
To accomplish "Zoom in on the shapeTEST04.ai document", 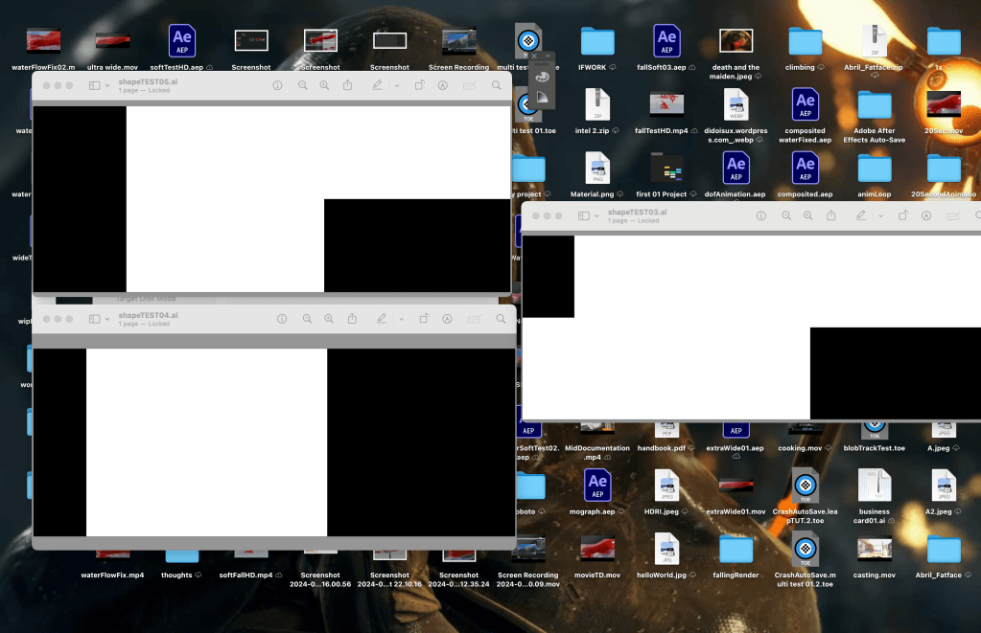I will [x=329, y=318].
